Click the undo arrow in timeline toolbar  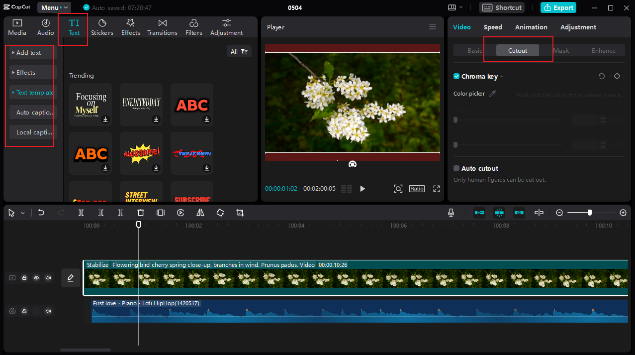(x=41, y=213)
